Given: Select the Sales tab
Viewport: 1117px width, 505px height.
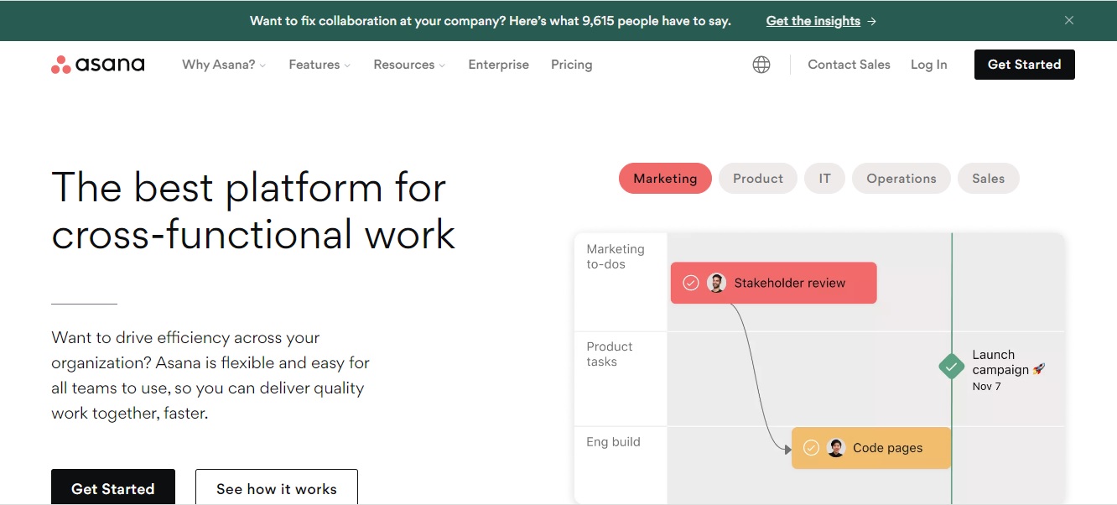Looking at the screenshot, I should tap(989, 179).
